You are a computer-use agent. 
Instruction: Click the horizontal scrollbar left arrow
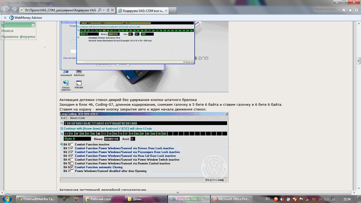click(2, 193)
